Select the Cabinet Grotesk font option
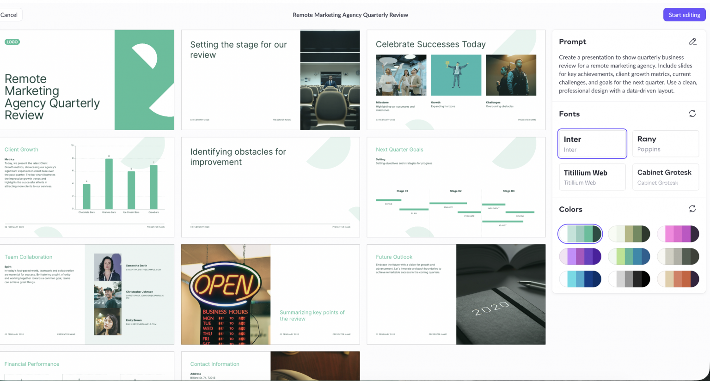The image size is (710, 381). tap(665, 177)
